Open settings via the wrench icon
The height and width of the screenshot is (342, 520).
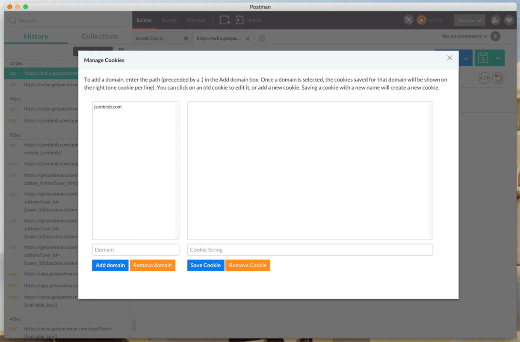point(495,20)
